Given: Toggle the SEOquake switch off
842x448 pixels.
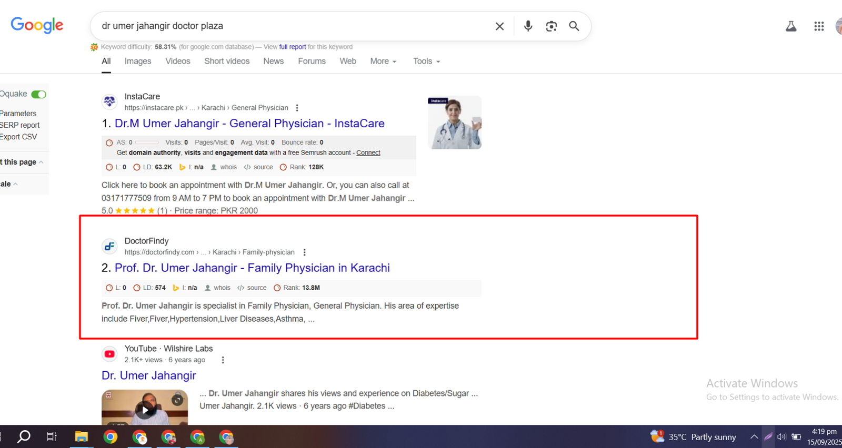Looking at the screenshot, I should (x=38, y=95).
